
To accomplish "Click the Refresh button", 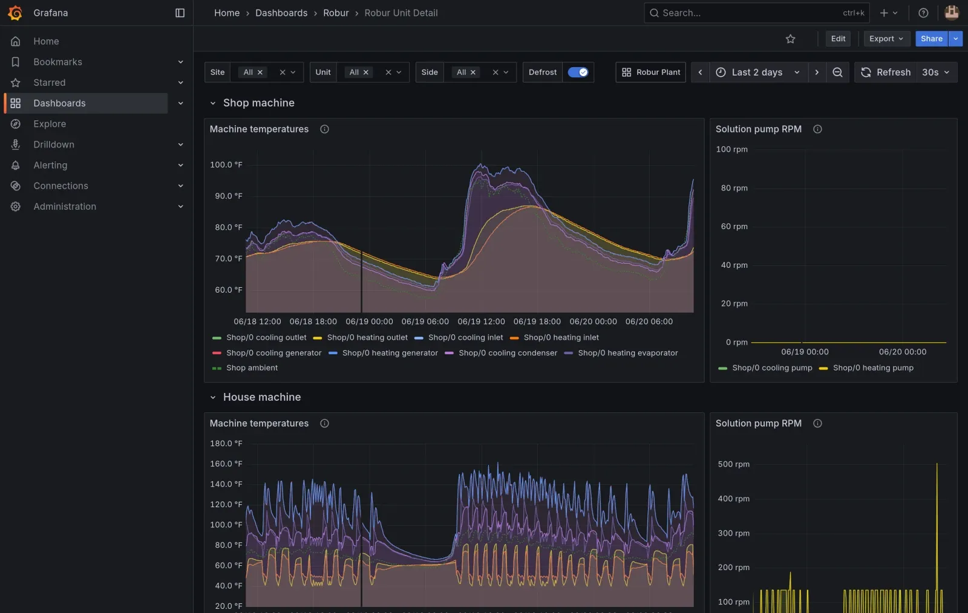I will click(886, 72).
